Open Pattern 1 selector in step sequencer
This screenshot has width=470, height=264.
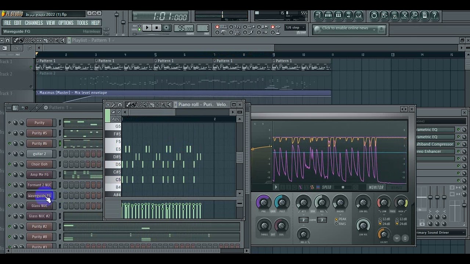pos(58,108)
